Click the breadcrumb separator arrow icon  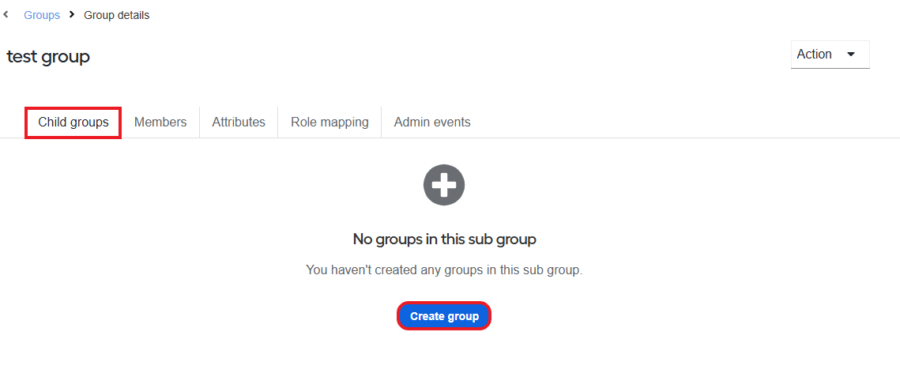(x=72, y=15)
